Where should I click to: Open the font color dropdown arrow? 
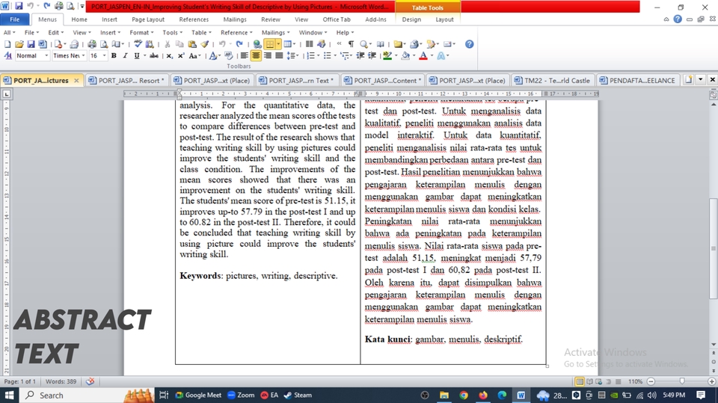tap(432, 56)
